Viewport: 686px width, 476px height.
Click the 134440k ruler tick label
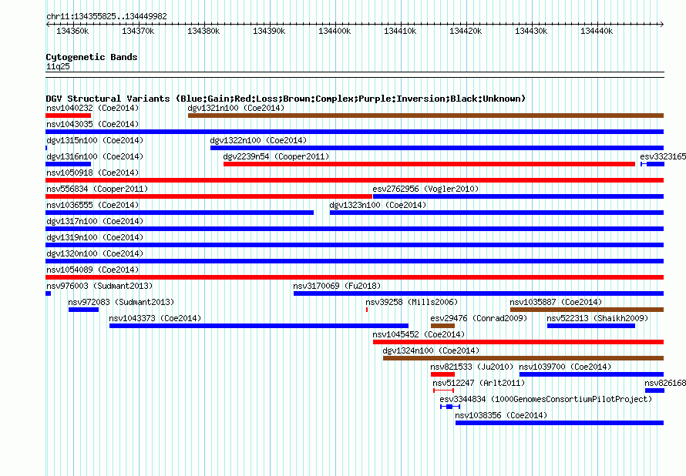597,31
